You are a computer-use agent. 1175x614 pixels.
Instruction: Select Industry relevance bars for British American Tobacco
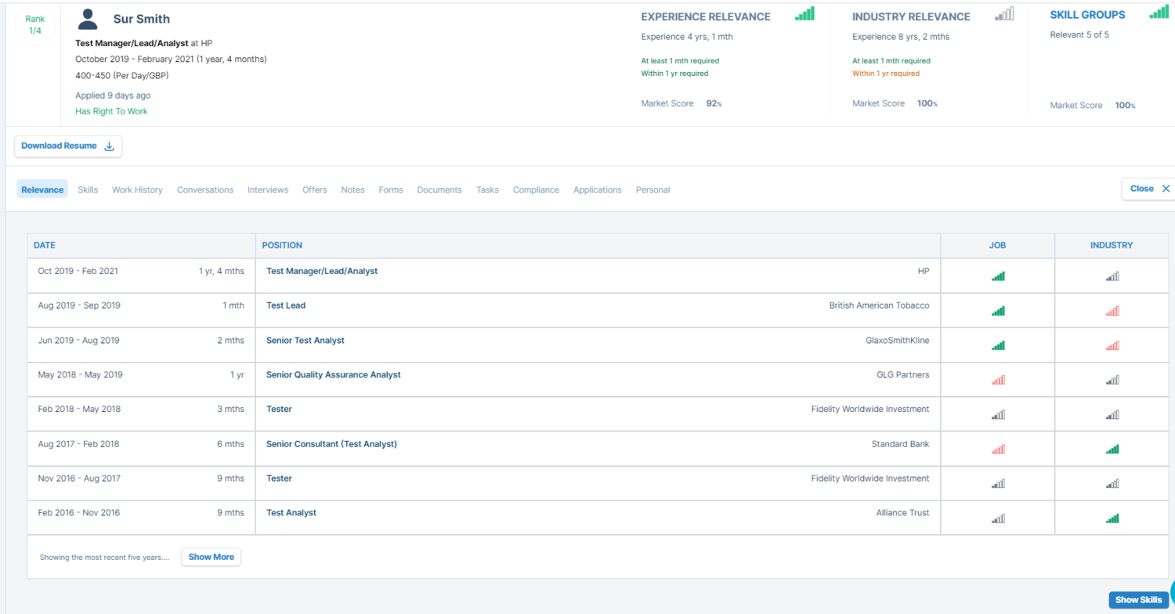pyautogui.click(x=1112, y=311)
